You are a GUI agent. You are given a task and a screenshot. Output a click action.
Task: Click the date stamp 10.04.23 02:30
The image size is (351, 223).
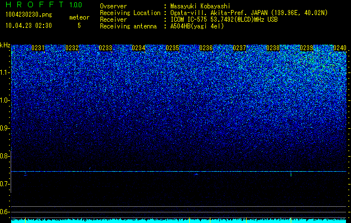pos(28,26)
